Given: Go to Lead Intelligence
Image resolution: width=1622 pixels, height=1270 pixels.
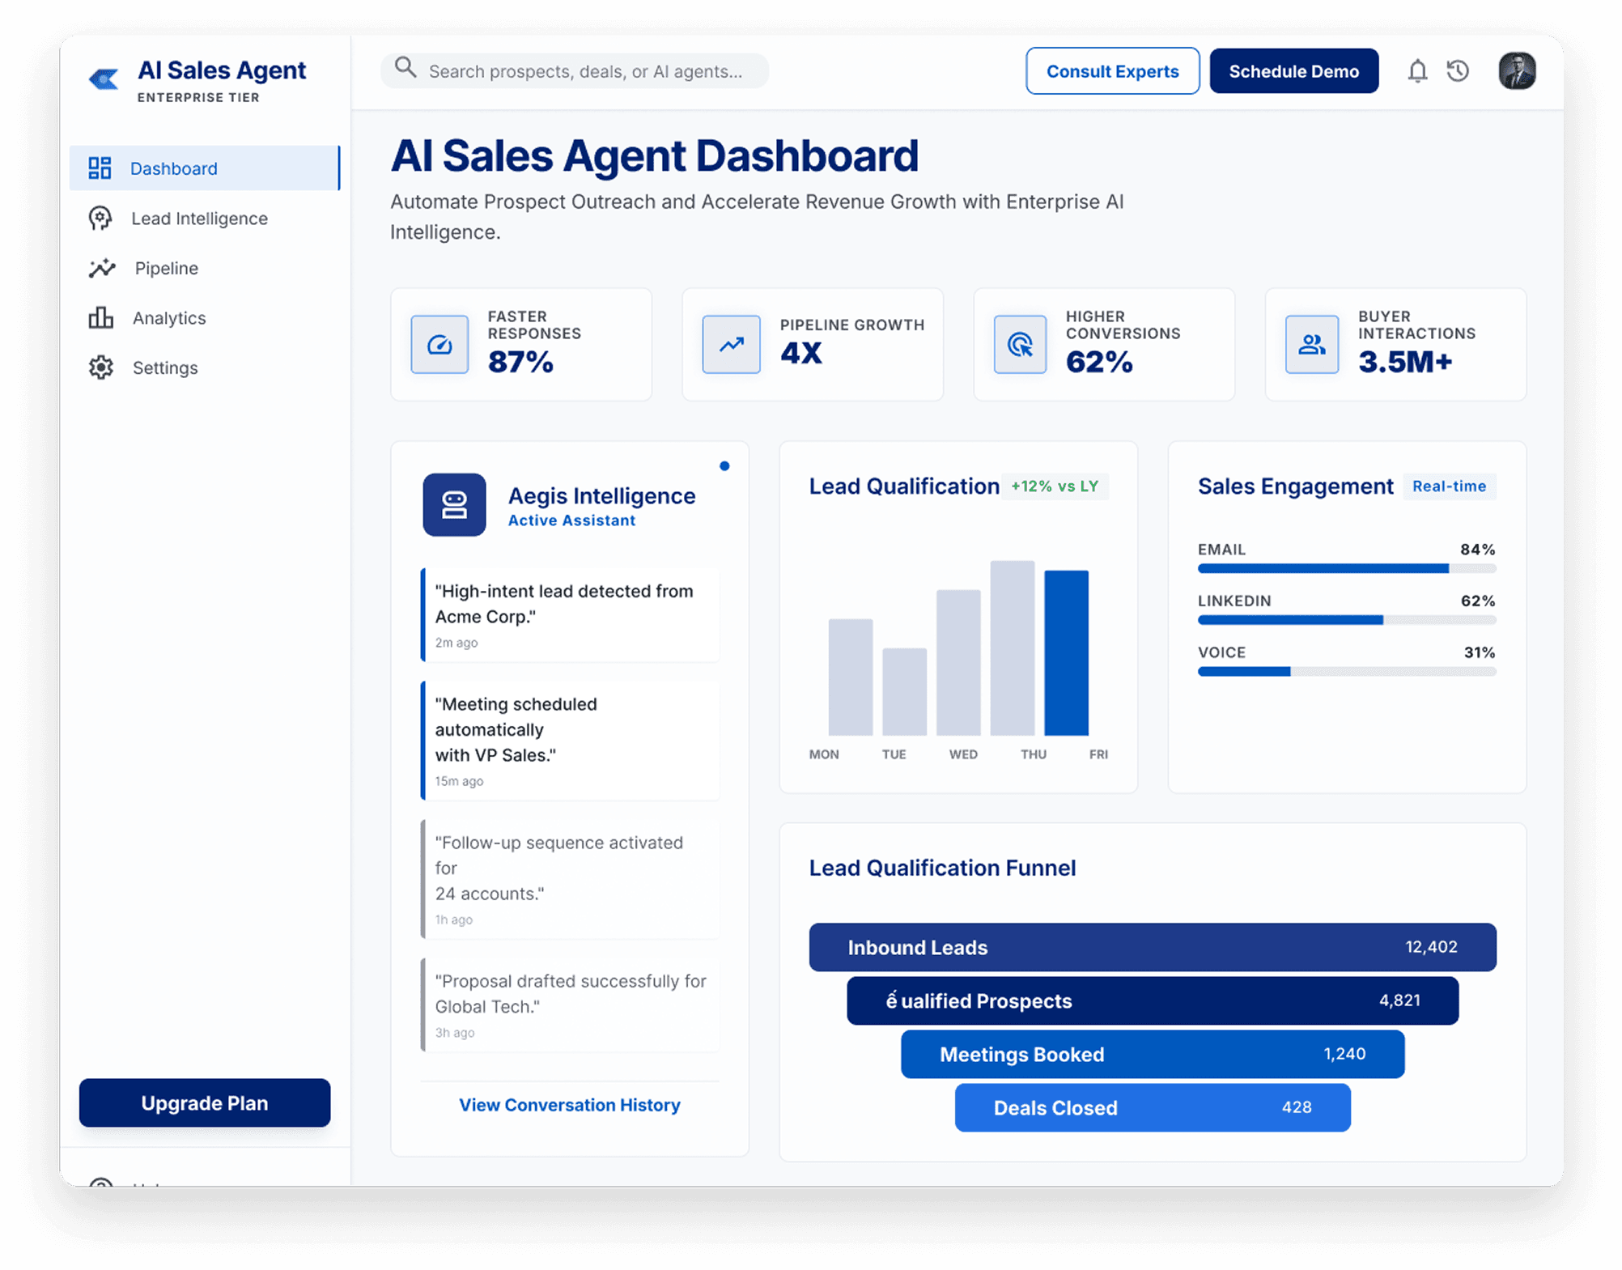Looking at the screenshot, I should click(204, 218).
